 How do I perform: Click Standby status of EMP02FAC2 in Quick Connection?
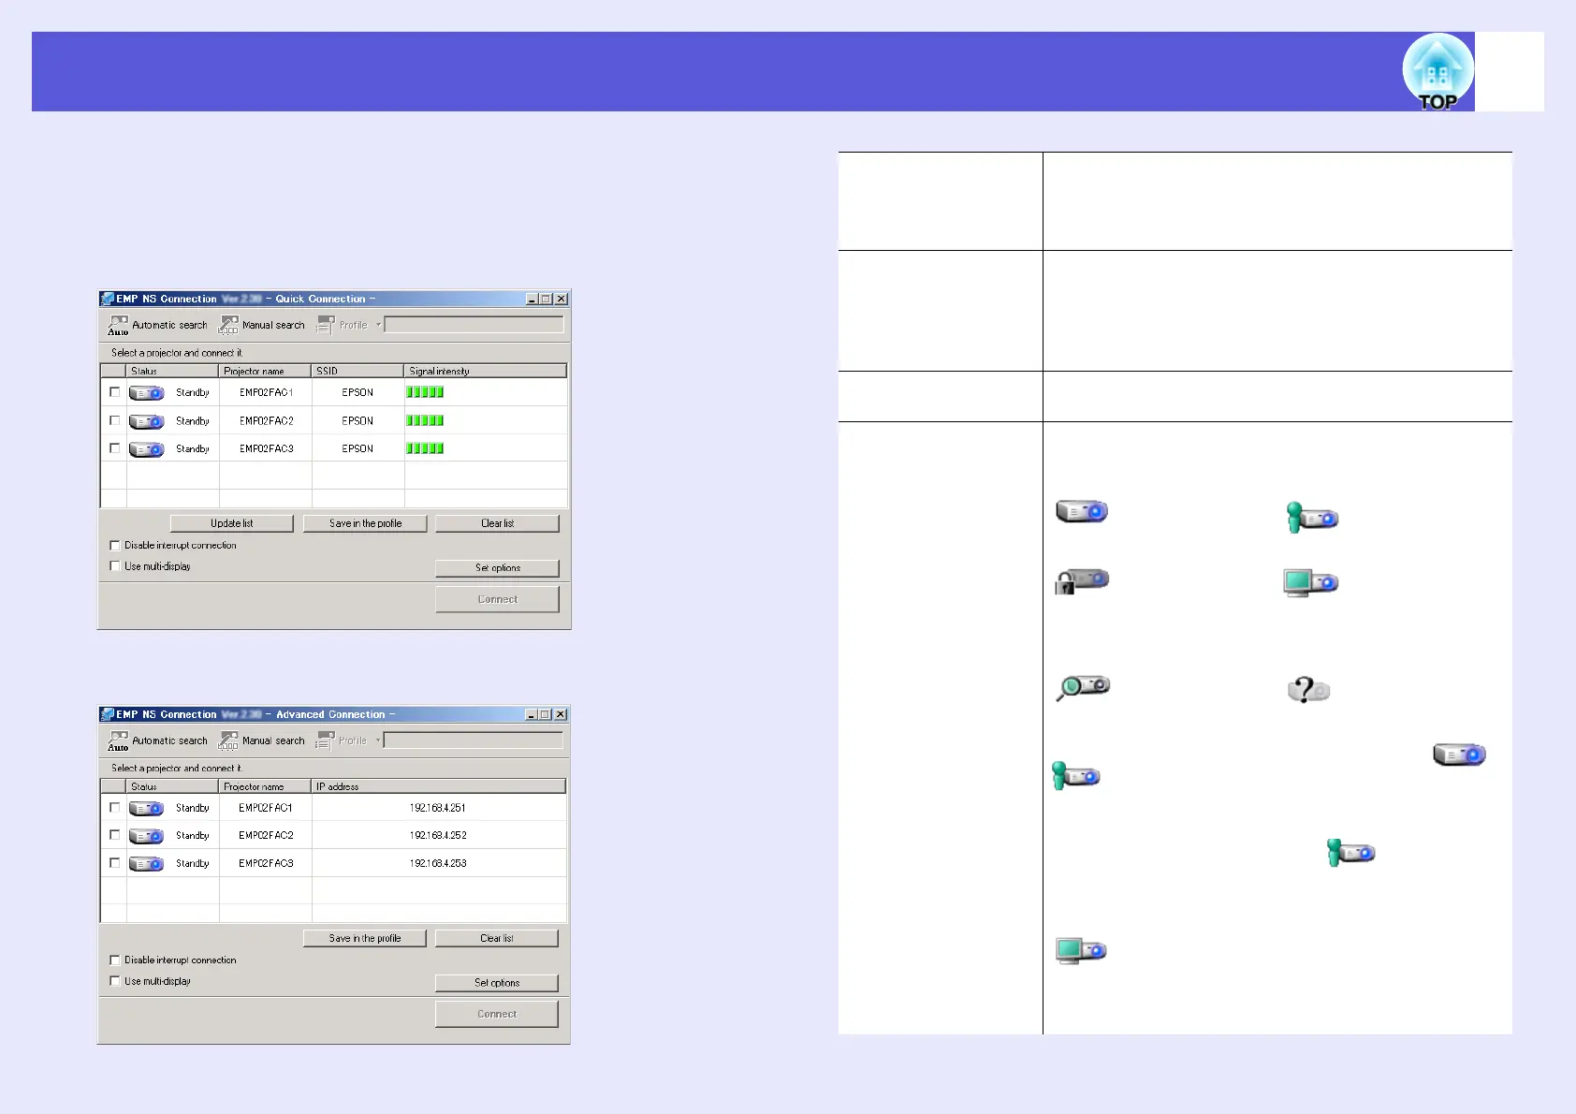pos(193,421)
